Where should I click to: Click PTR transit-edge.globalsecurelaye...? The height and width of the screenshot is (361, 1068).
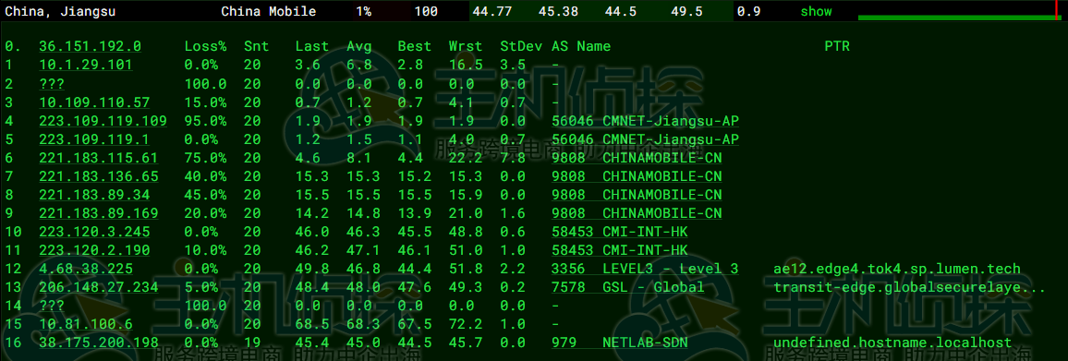pos(909,287)
